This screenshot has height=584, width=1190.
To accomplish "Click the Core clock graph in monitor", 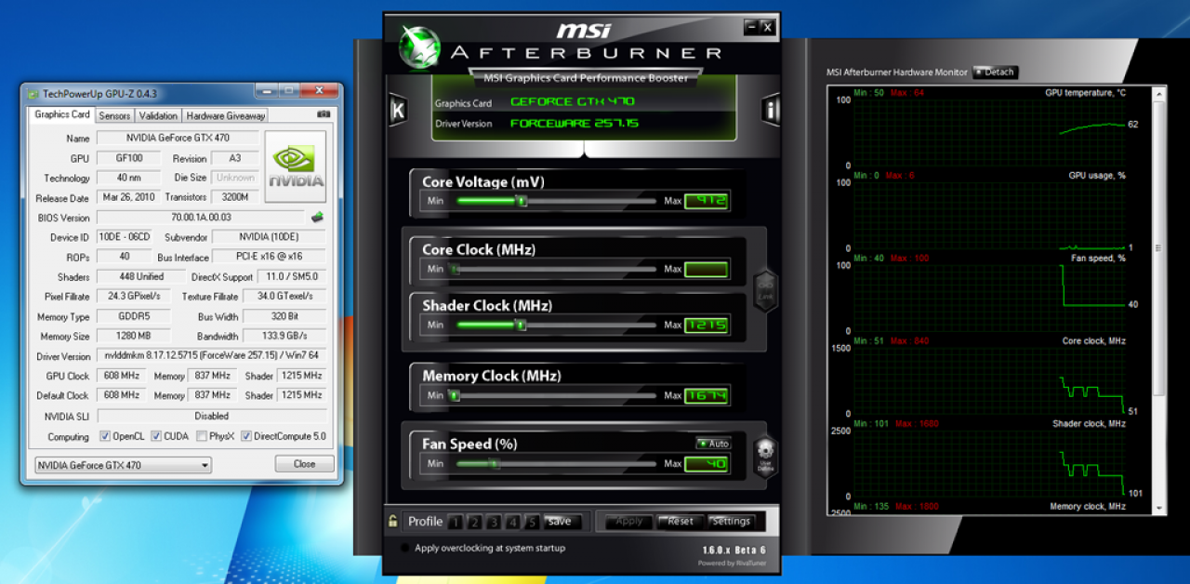I will coord(988,381).
